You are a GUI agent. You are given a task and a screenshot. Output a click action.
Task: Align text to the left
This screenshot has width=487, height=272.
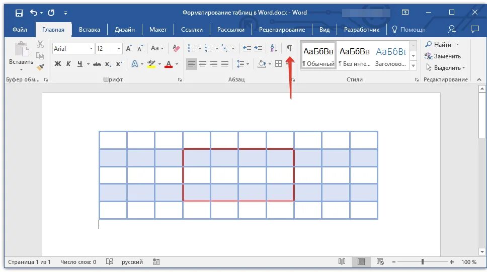192,64
